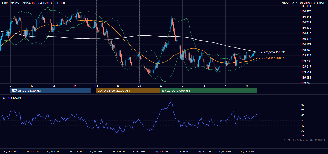The width and height of the screenshot is (328, 154).
Task: Click bottom time label 12/21 10:00
Action: coord(32,152)
